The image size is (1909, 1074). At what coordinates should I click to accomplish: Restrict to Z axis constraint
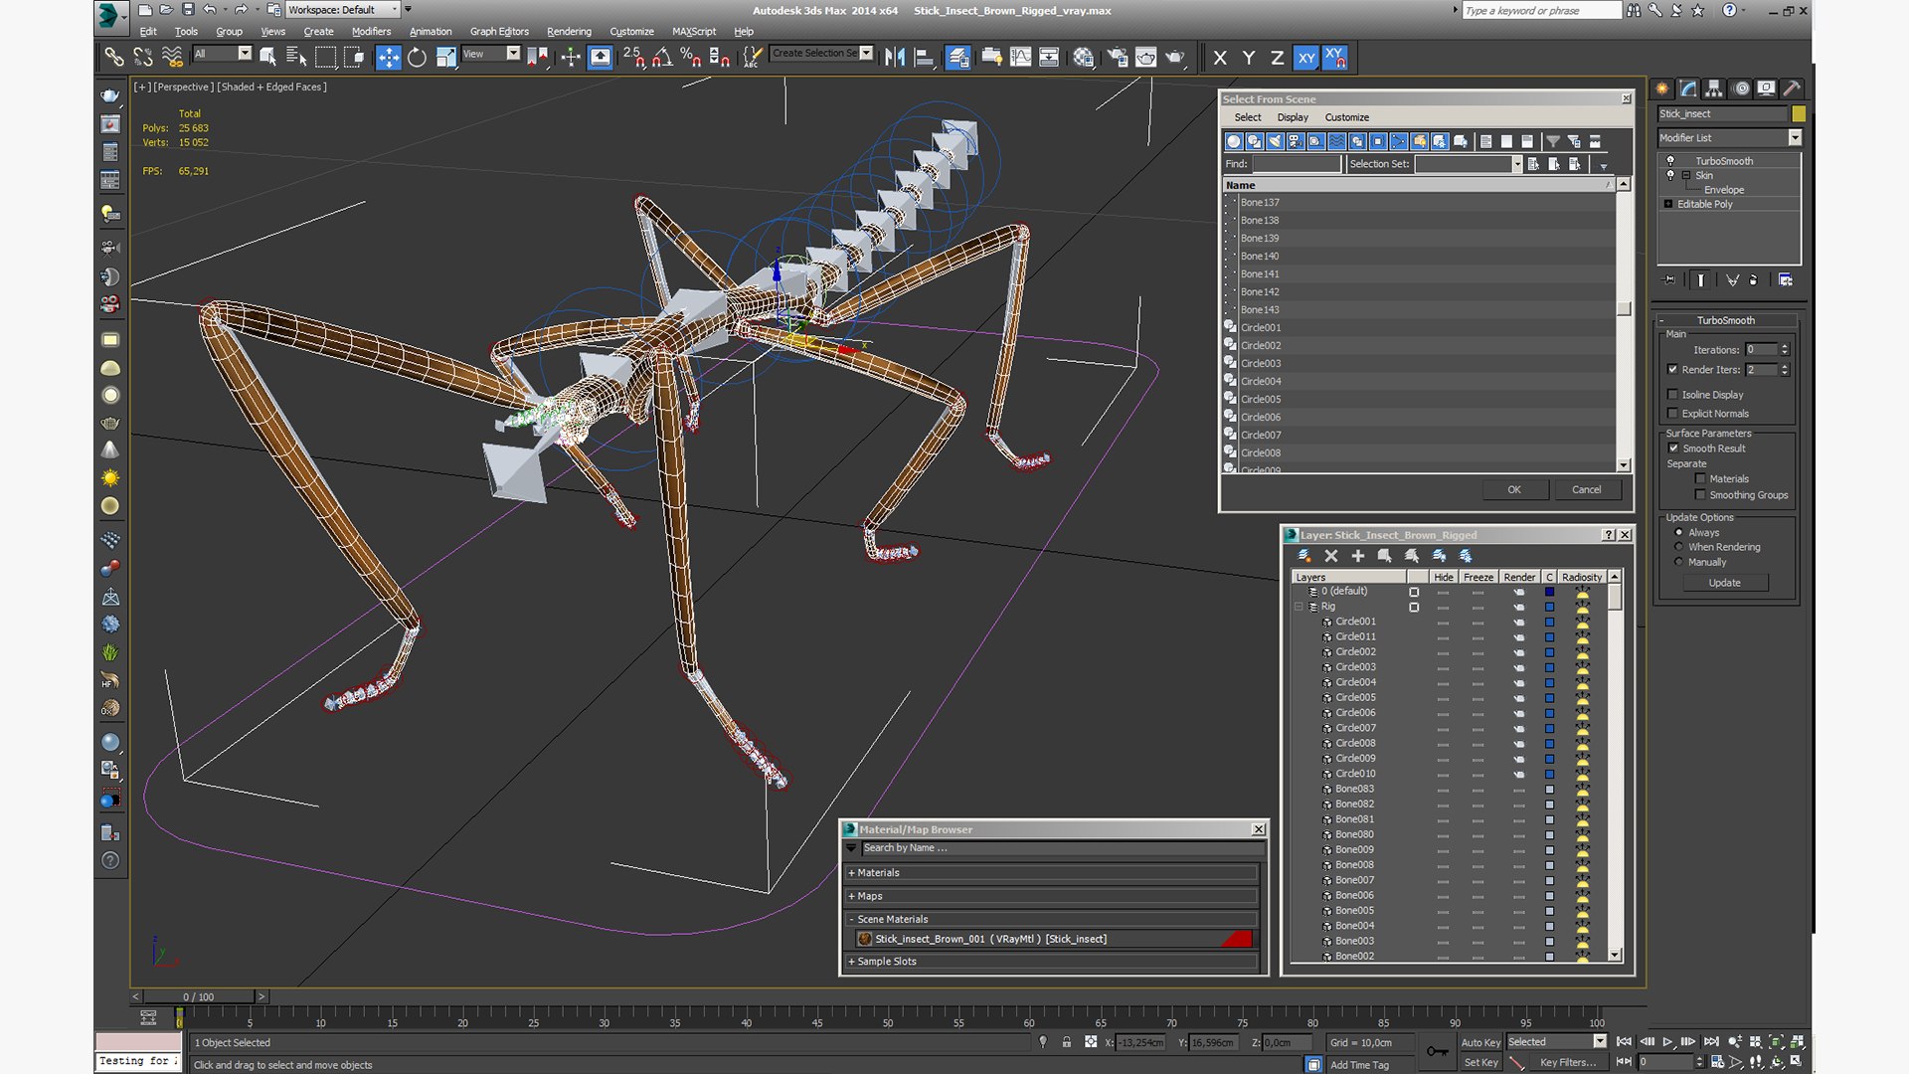click(x=1277, y=58)
